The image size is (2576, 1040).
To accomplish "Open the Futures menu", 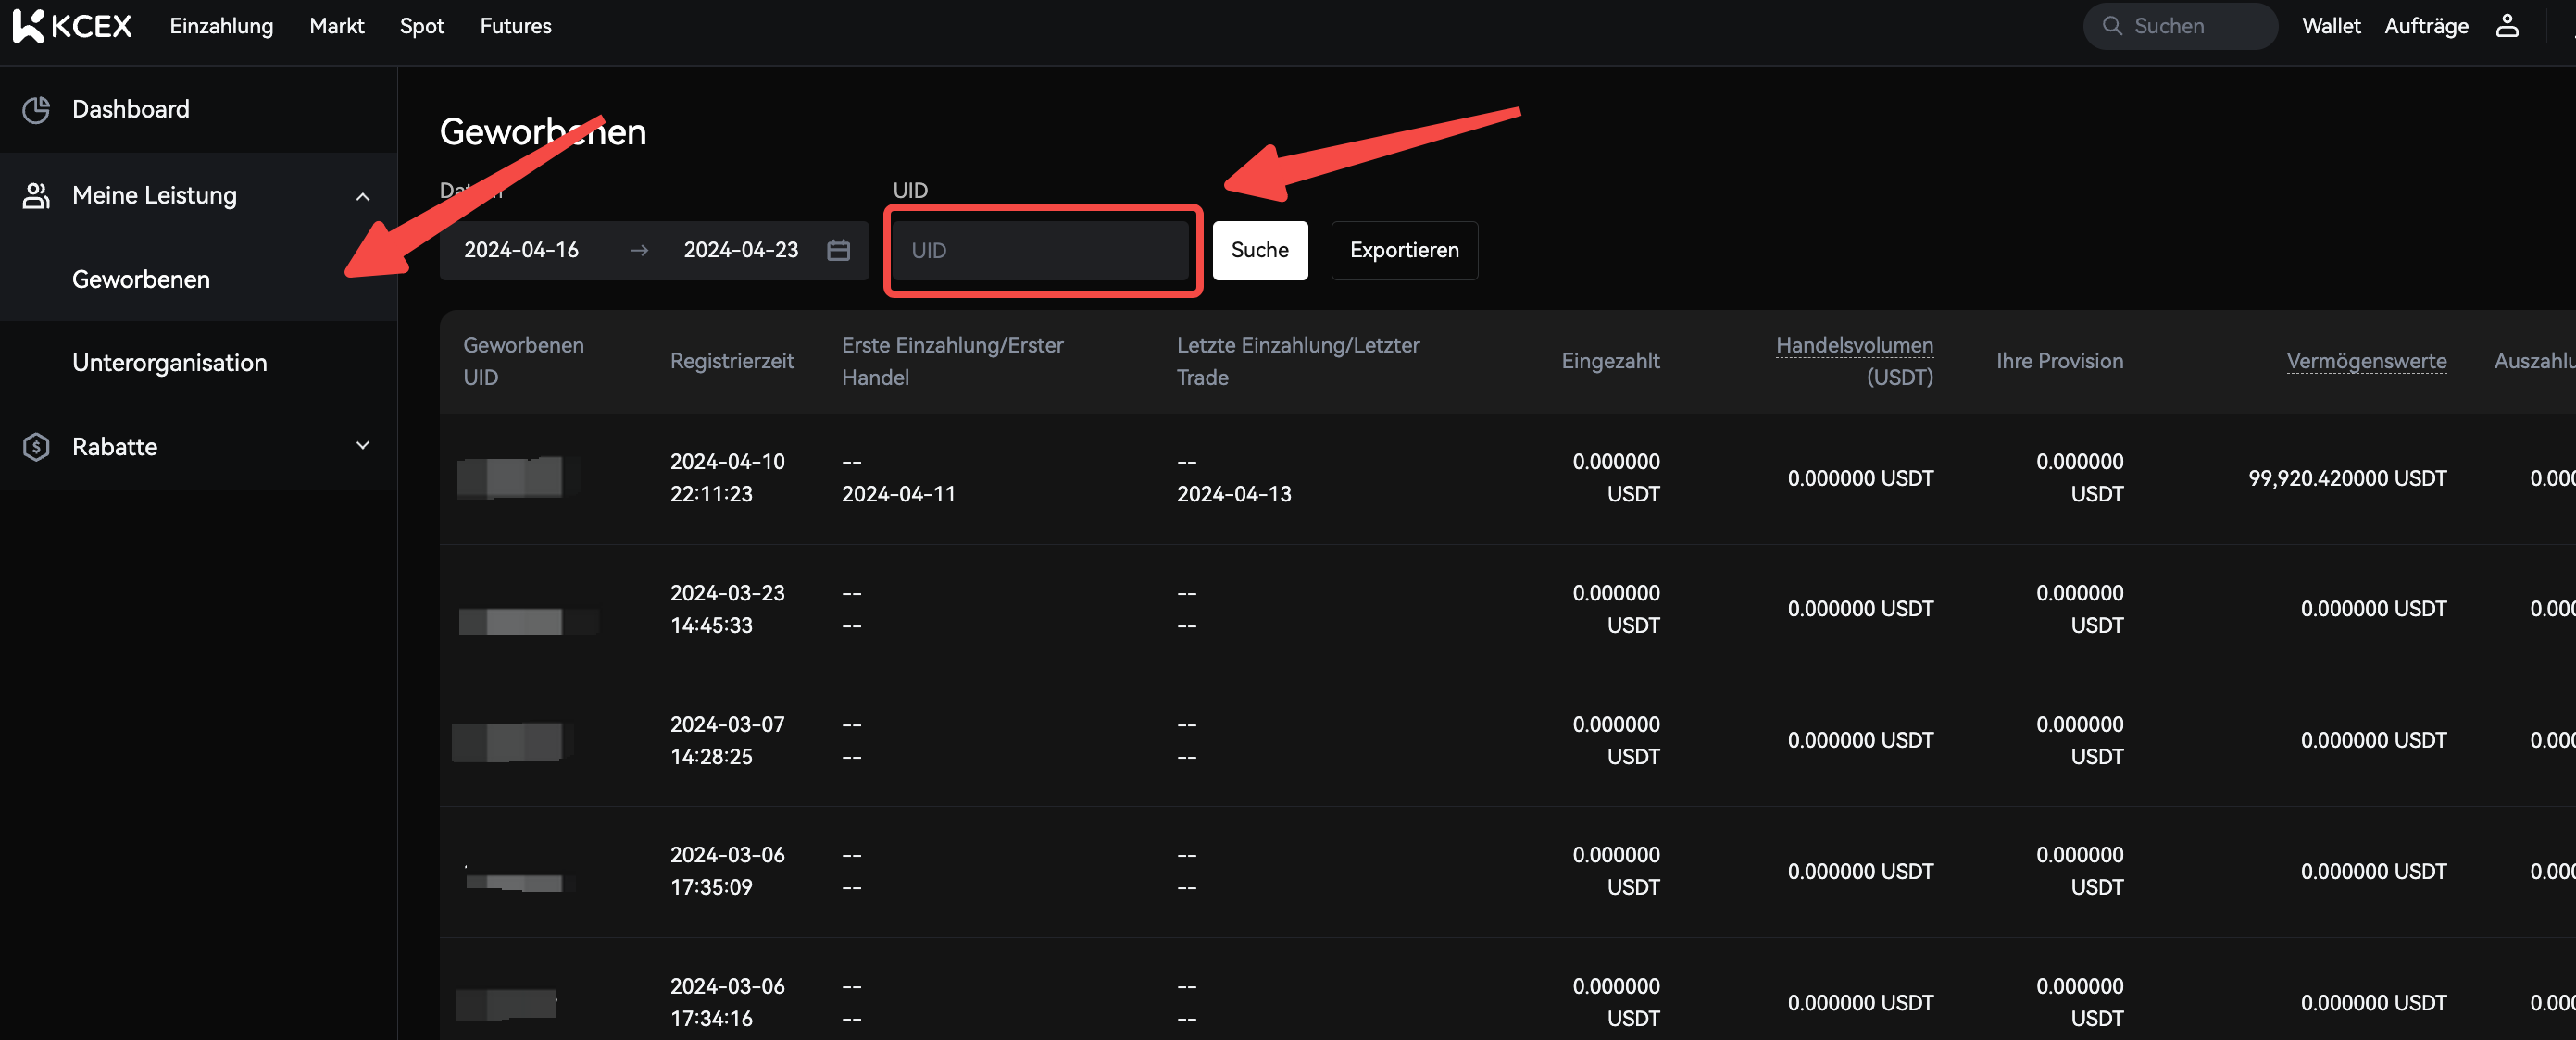I will pos(515,26).
